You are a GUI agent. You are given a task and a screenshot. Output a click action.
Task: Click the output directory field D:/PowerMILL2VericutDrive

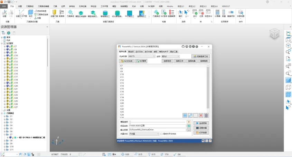click(157, 130)
